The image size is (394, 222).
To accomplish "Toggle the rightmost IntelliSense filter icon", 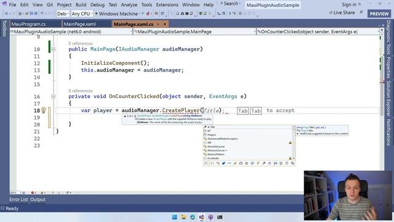I will click(292, 163).
